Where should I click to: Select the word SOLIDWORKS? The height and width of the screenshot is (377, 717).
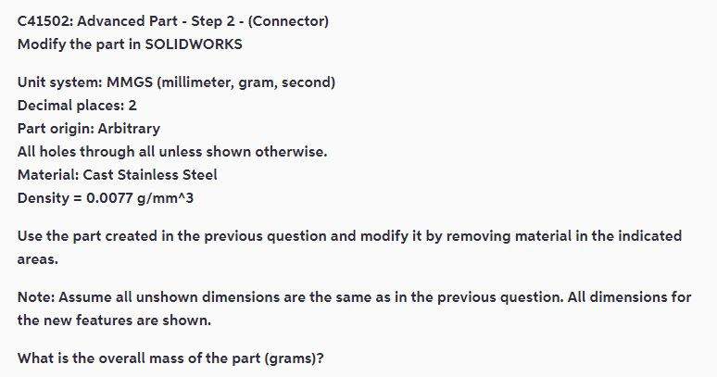tap(194, 44)
